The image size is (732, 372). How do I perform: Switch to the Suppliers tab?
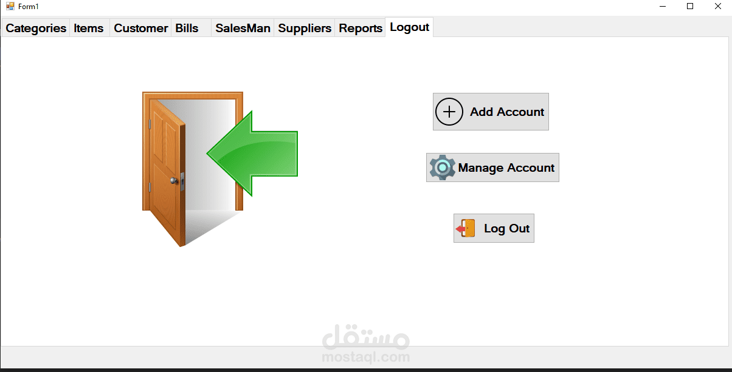coord(305,28)
